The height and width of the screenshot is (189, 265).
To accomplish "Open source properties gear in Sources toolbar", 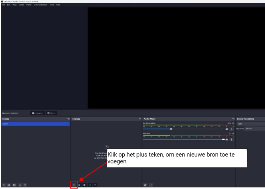I will tap(84, 185).
